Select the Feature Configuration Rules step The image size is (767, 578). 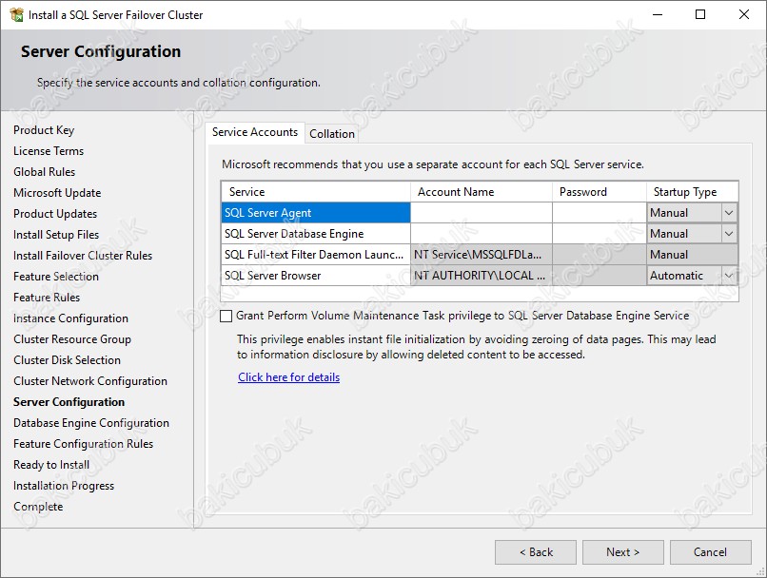pyautogui.click(x=83, y=444)
